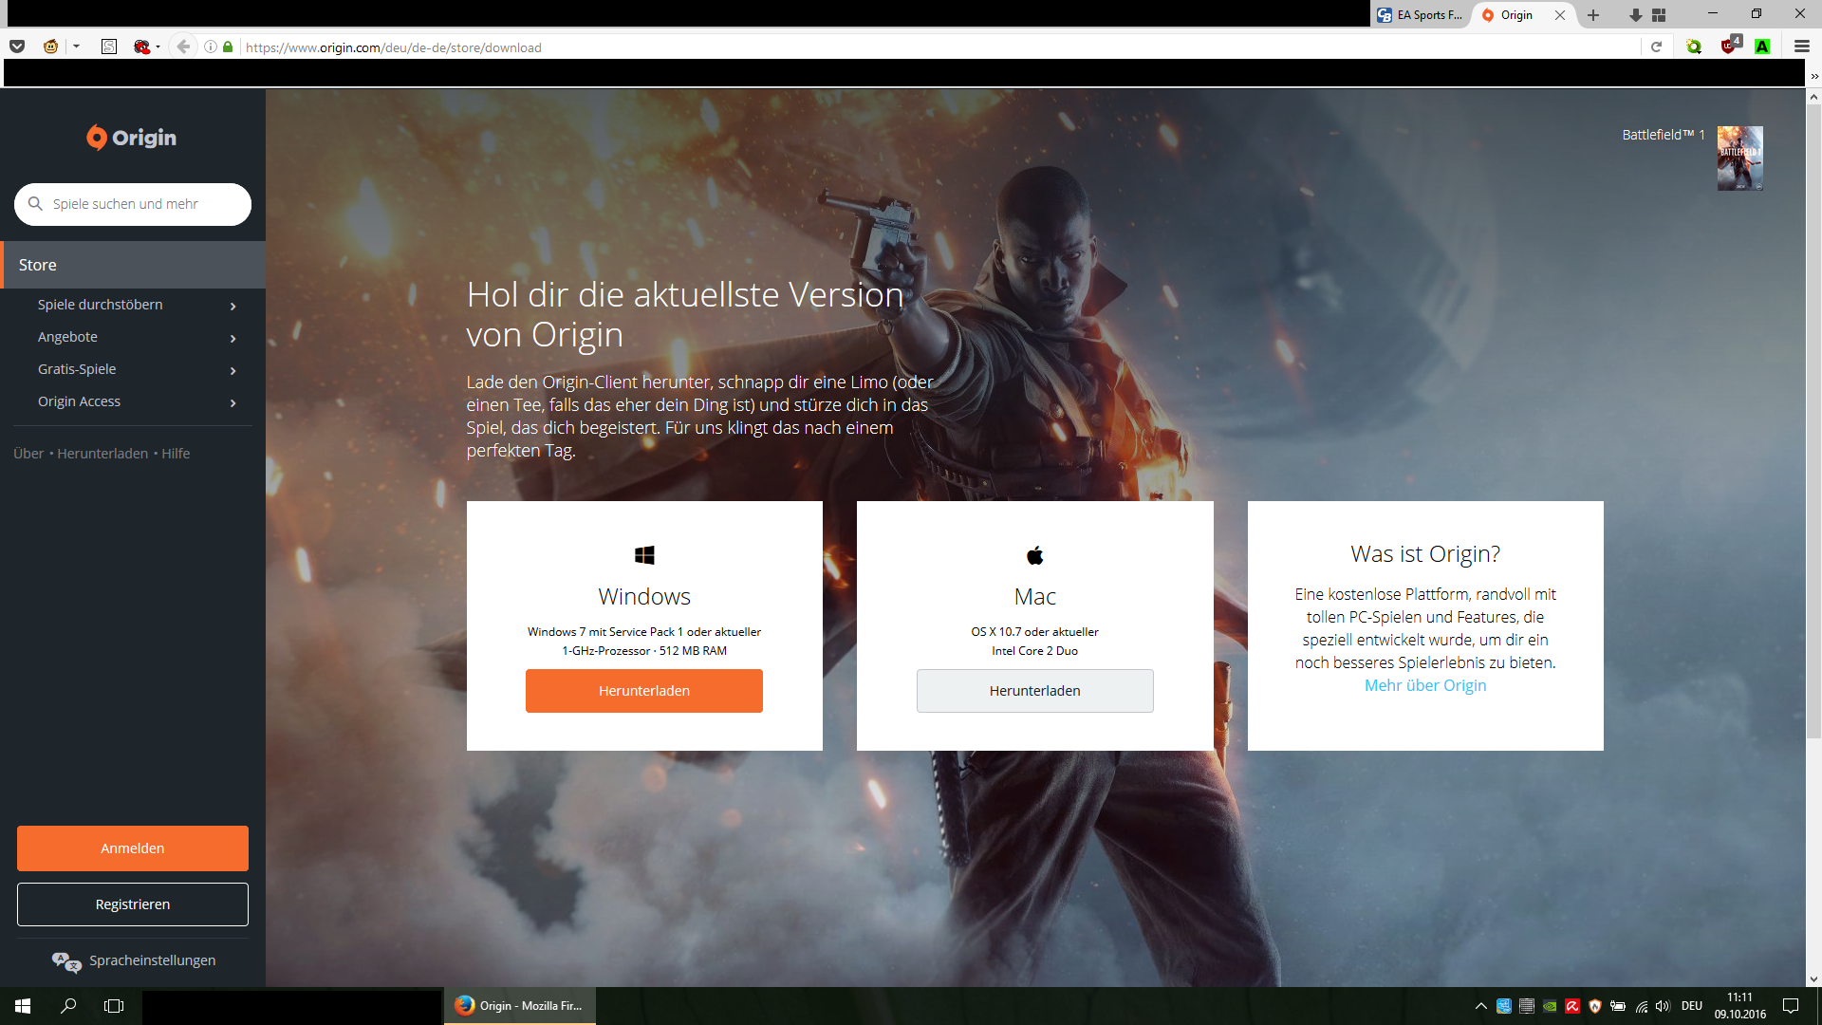The height and width of the screenshot is (1025, 1822).
Task: Open the Firefox downloads arrow
Action: 1635,15
